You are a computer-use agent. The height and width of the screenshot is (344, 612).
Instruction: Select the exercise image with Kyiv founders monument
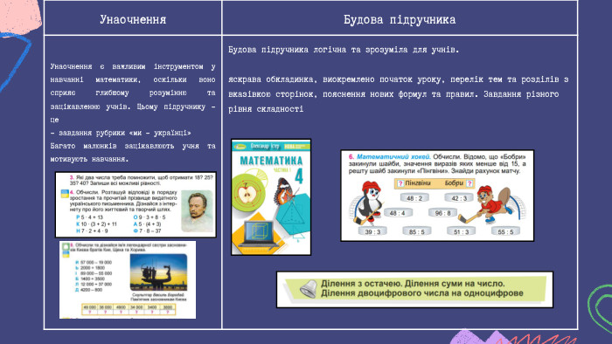[128, 279]
